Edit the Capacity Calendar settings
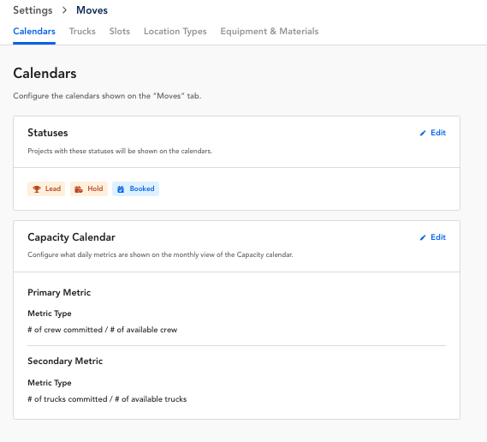Screen dimensions: 487x442 (433, 237)
